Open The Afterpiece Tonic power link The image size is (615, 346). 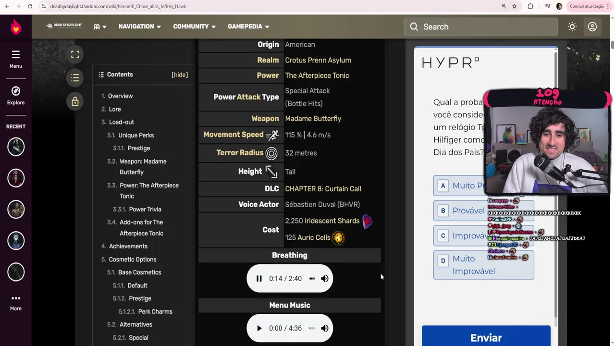click(x=317, y=75)
